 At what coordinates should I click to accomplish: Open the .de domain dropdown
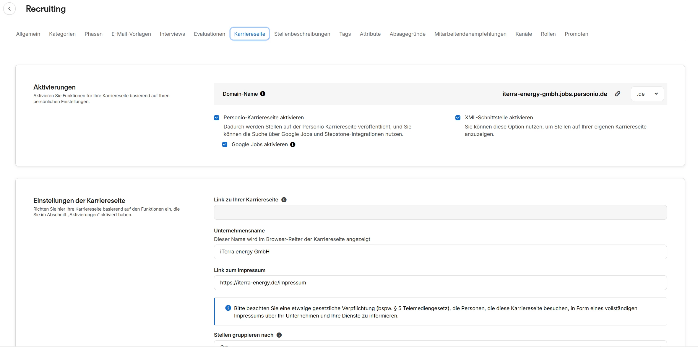pos(647,94)
